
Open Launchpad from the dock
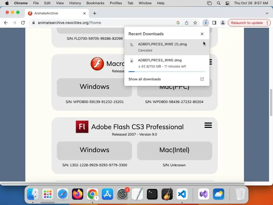click(x=48, y=194)
